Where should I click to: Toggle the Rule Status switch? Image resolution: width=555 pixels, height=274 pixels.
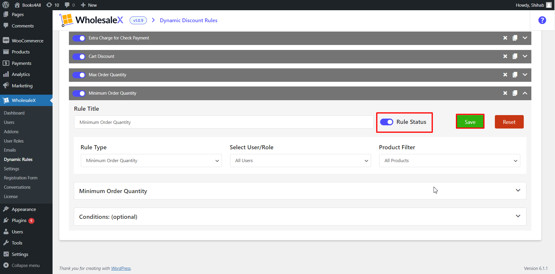387,122
